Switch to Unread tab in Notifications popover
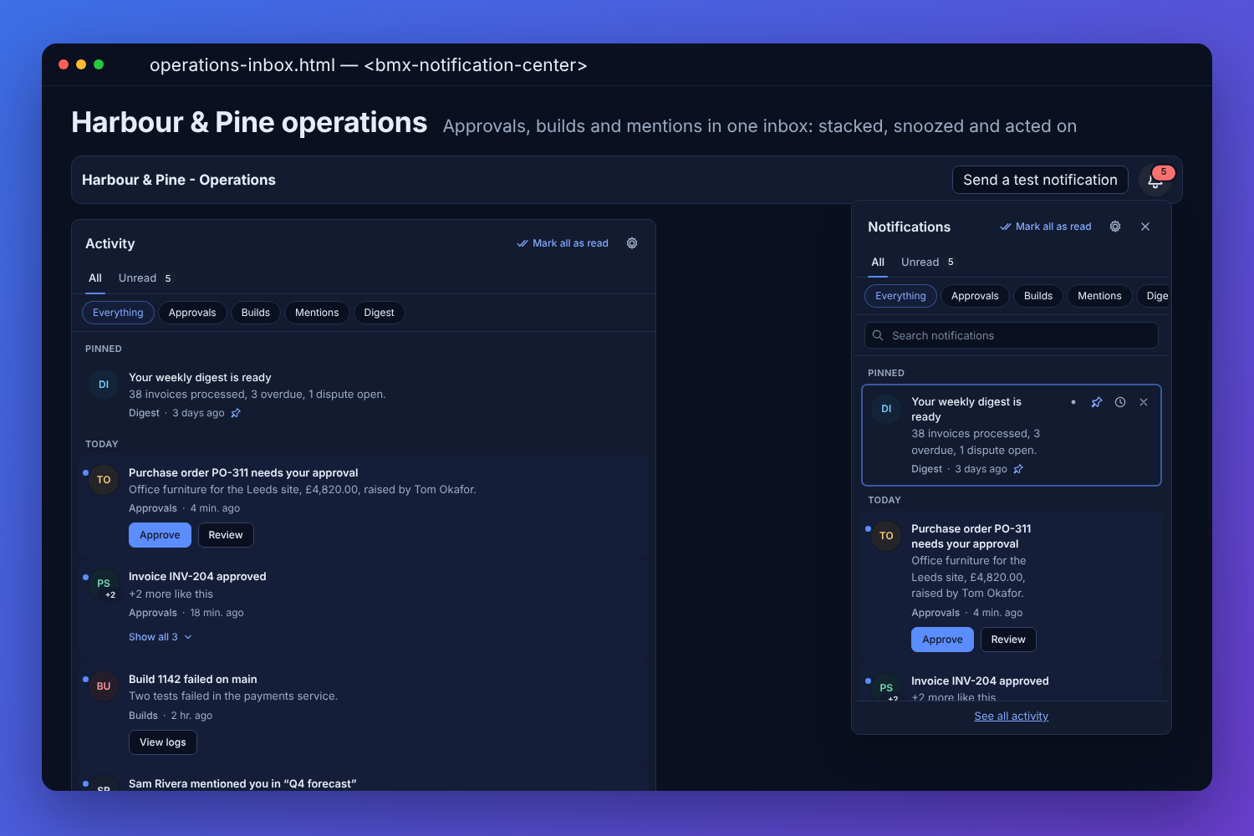1254x836 pixels. [927, 263]
